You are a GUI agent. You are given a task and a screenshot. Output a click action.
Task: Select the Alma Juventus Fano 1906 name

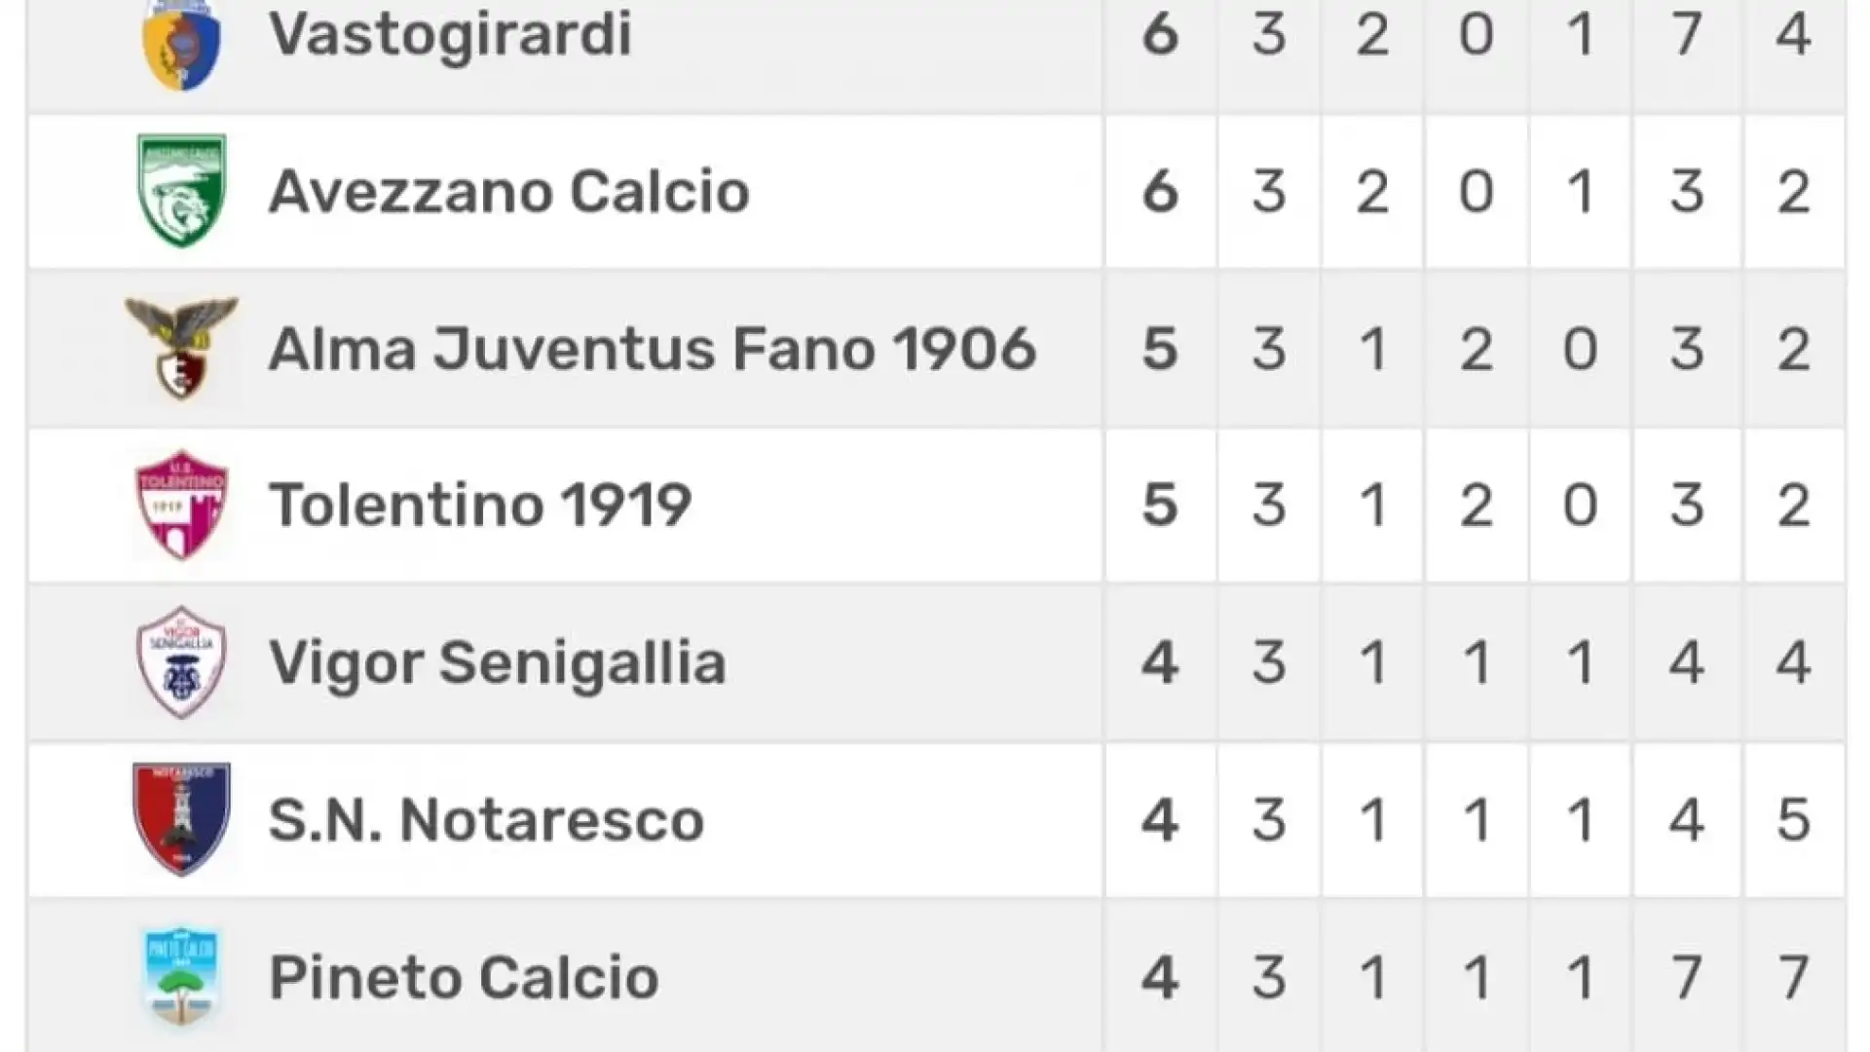point(653,349)
